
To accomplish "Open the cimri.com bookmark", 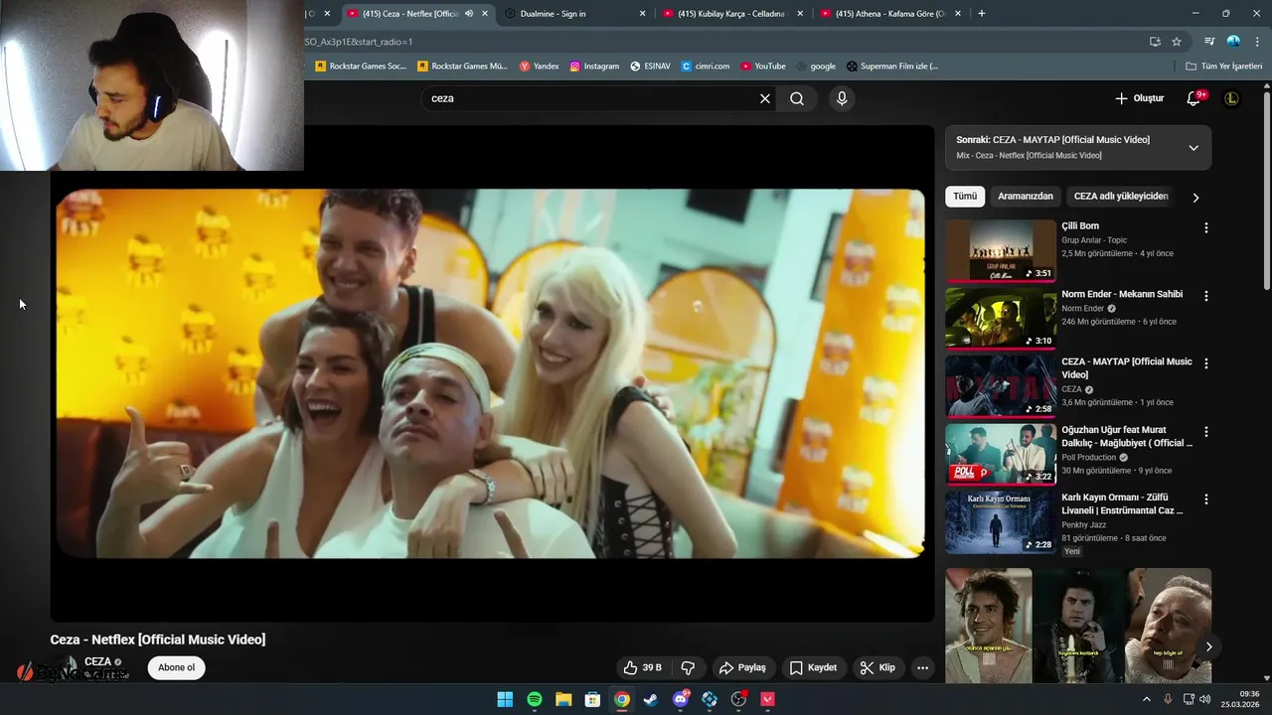I will point(706,67).
